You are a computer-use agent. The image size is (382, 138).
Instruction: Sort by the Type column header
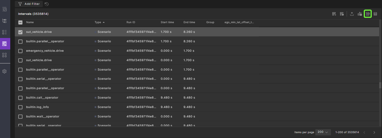tap(98, 22)
